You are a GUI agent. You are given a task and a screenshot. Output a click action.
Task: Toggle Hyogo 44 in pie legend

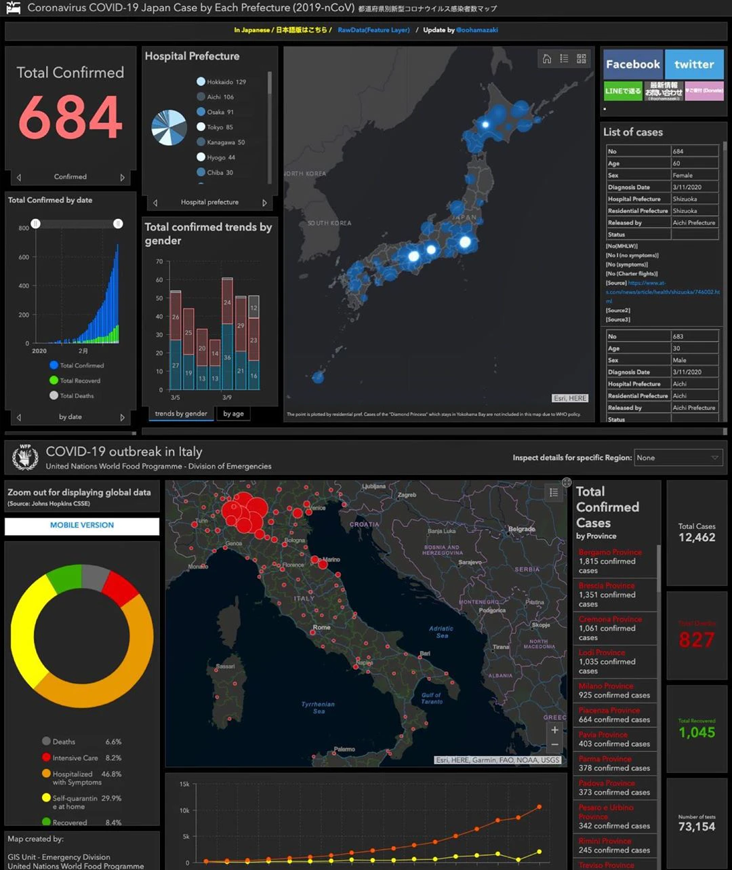pyautogui.click(x=216, y=157)
